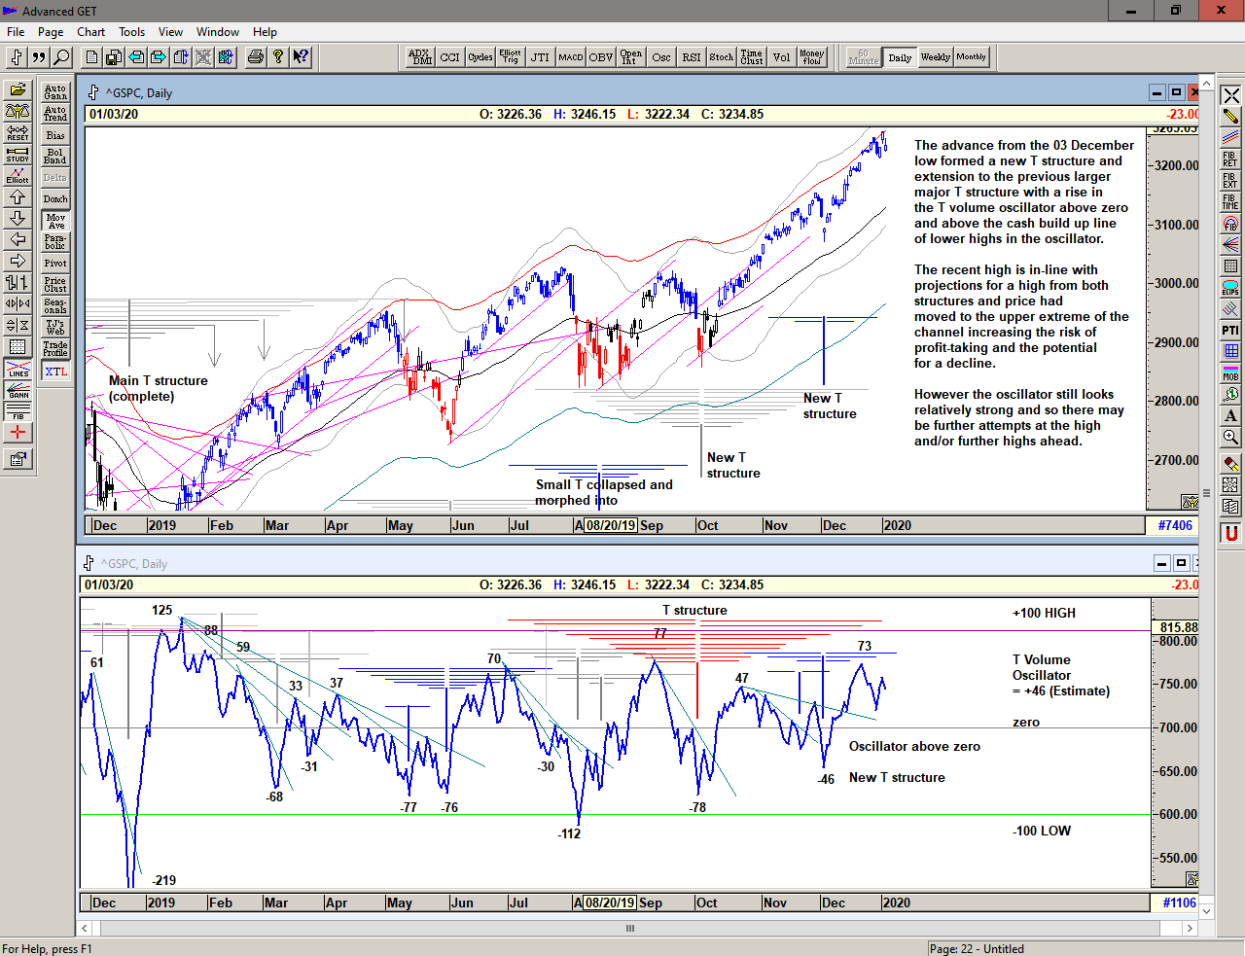The image size is (1245, 956).
Task: Print chart with the printer icon
Action: tap(255, 57)
